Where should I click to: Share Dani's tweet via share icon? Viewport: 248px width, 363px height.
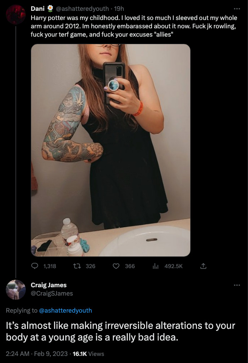pyautogui.click(x=203, y=266)
